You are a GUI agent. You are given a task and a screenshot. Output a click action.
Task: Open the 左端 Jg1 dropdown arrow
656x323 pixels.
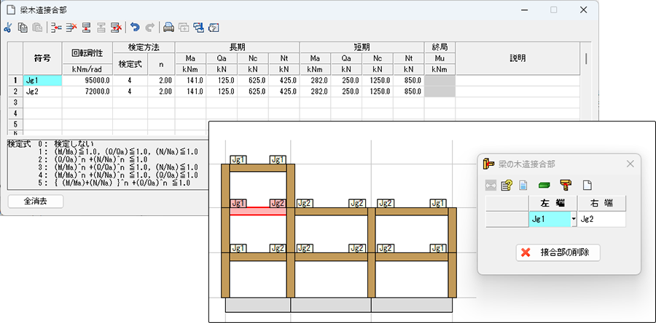click(574, 218)
